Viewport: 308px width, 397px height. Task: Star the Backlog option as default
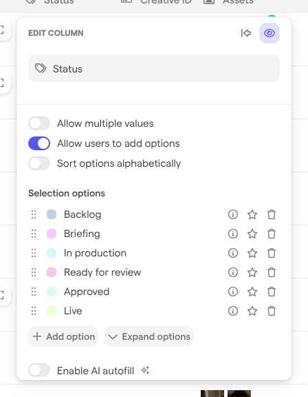(252, 214)
